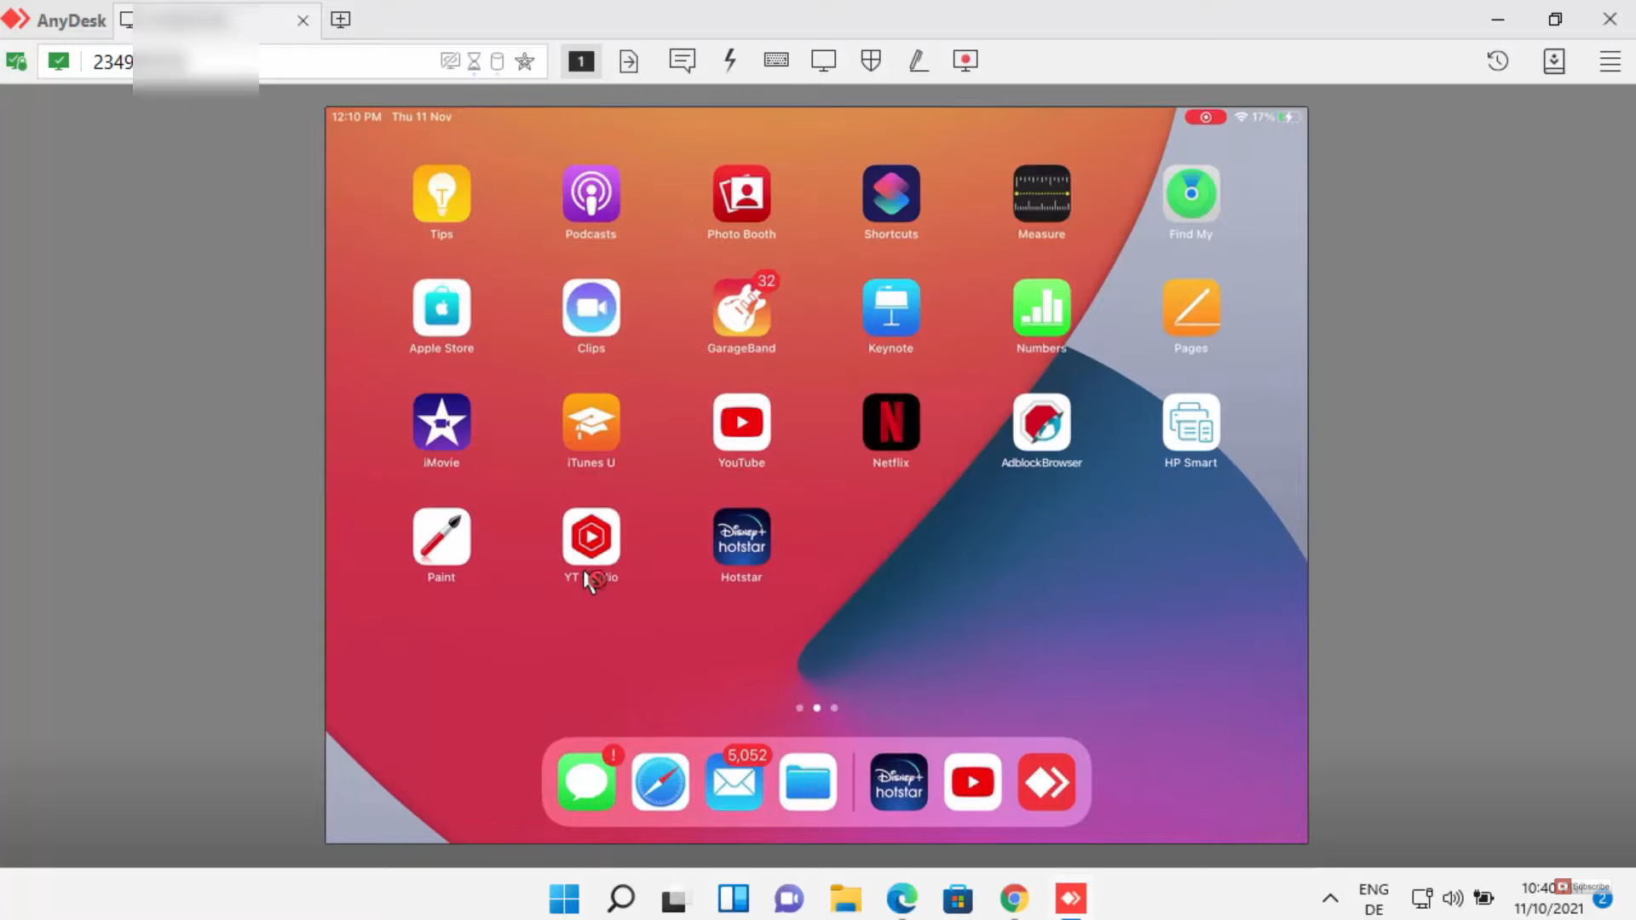Expand Windows system tray hidden icons
Viewport: 1636px width, 920px height.
(1330, 898)
